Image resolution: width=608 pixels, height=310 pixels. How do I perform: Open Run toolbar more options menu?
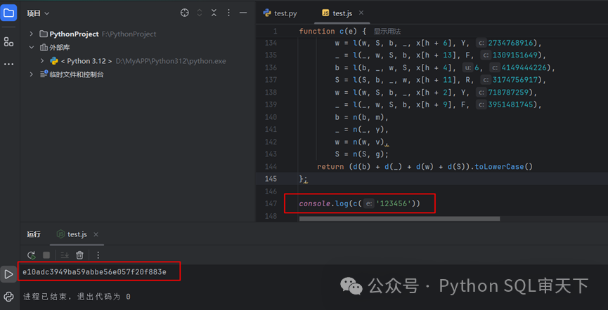[x=98, y=255]
